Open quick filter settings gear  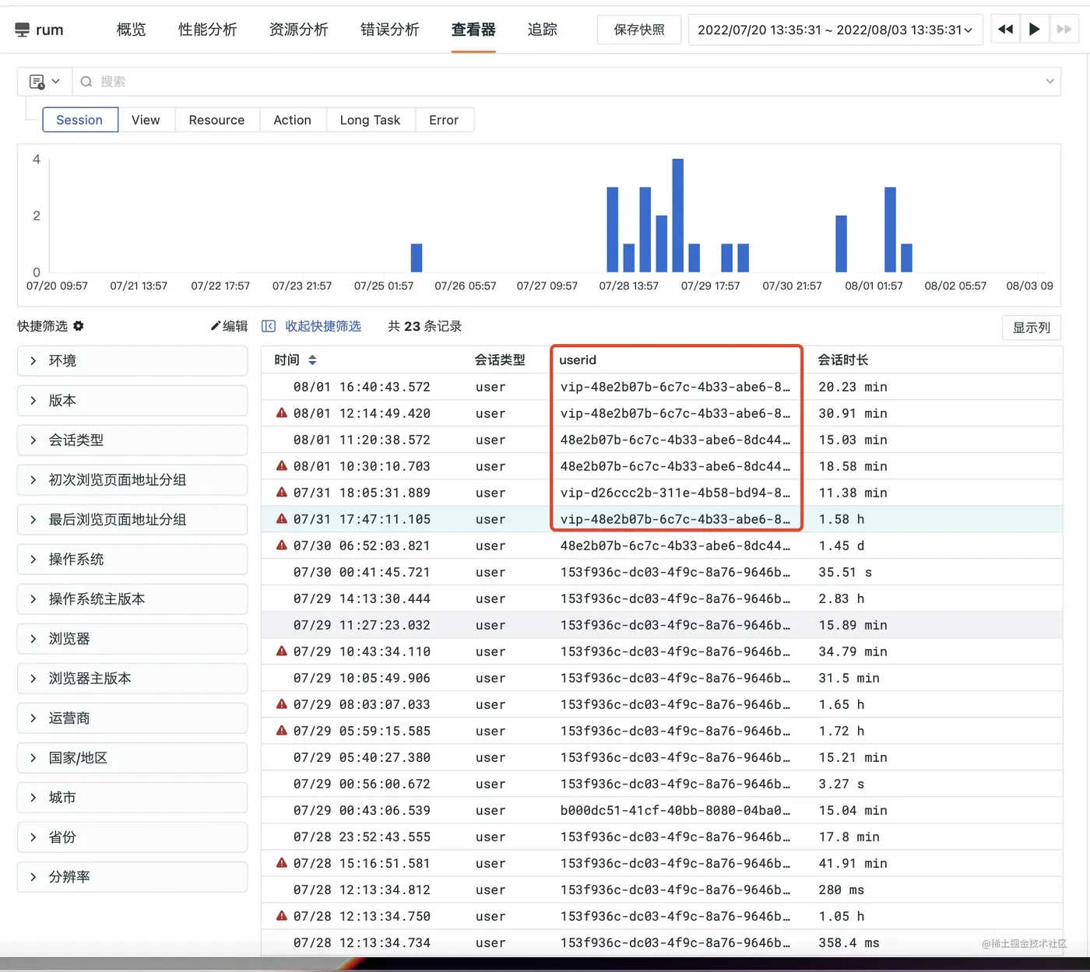pos(79,326)
